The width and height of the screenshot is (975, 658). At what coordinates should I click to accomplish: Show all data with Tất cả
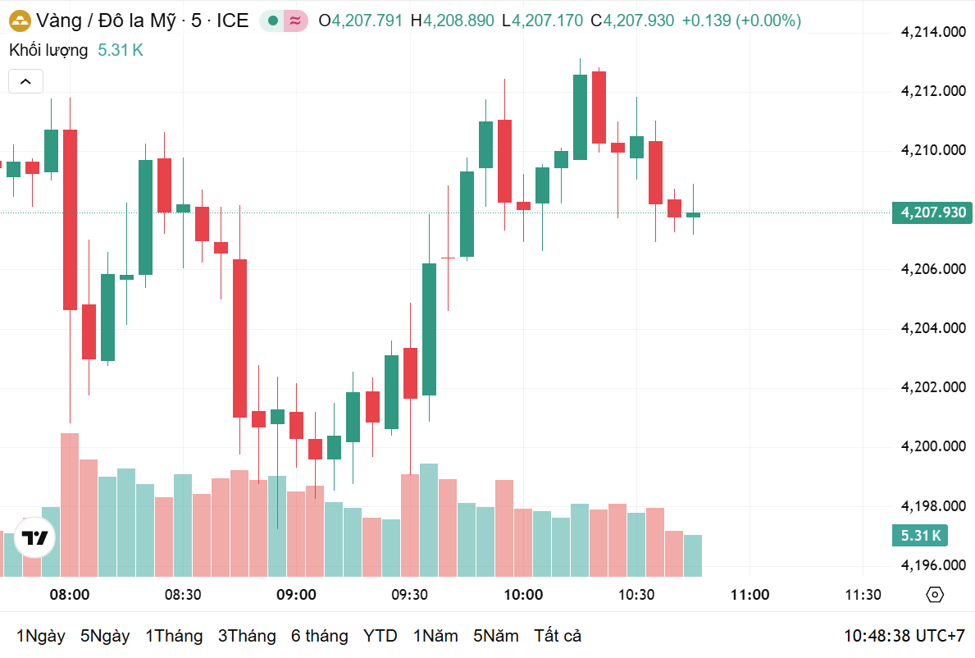pyautogui.click(x=558, y=636)
